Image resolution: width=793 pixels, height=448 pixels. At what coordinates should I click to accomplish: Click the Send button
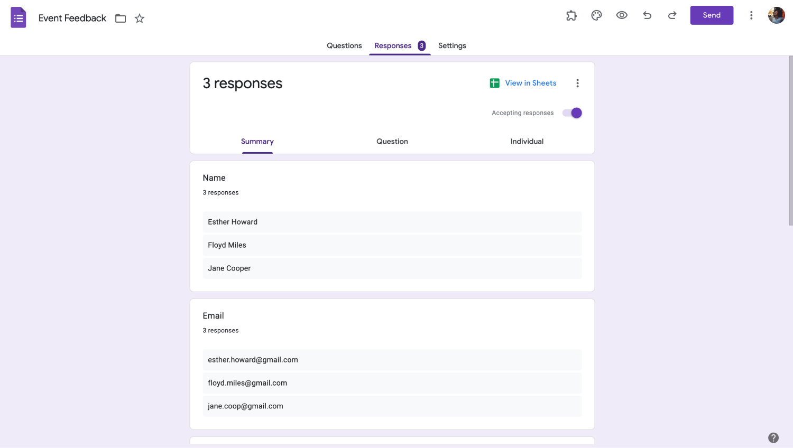(x=712, y=15)
